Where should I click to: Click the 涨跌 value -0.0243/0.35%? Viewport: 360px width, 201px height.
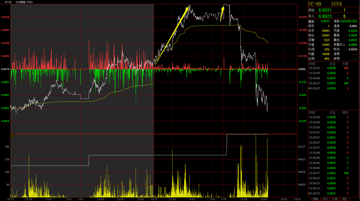pos(348,21)
